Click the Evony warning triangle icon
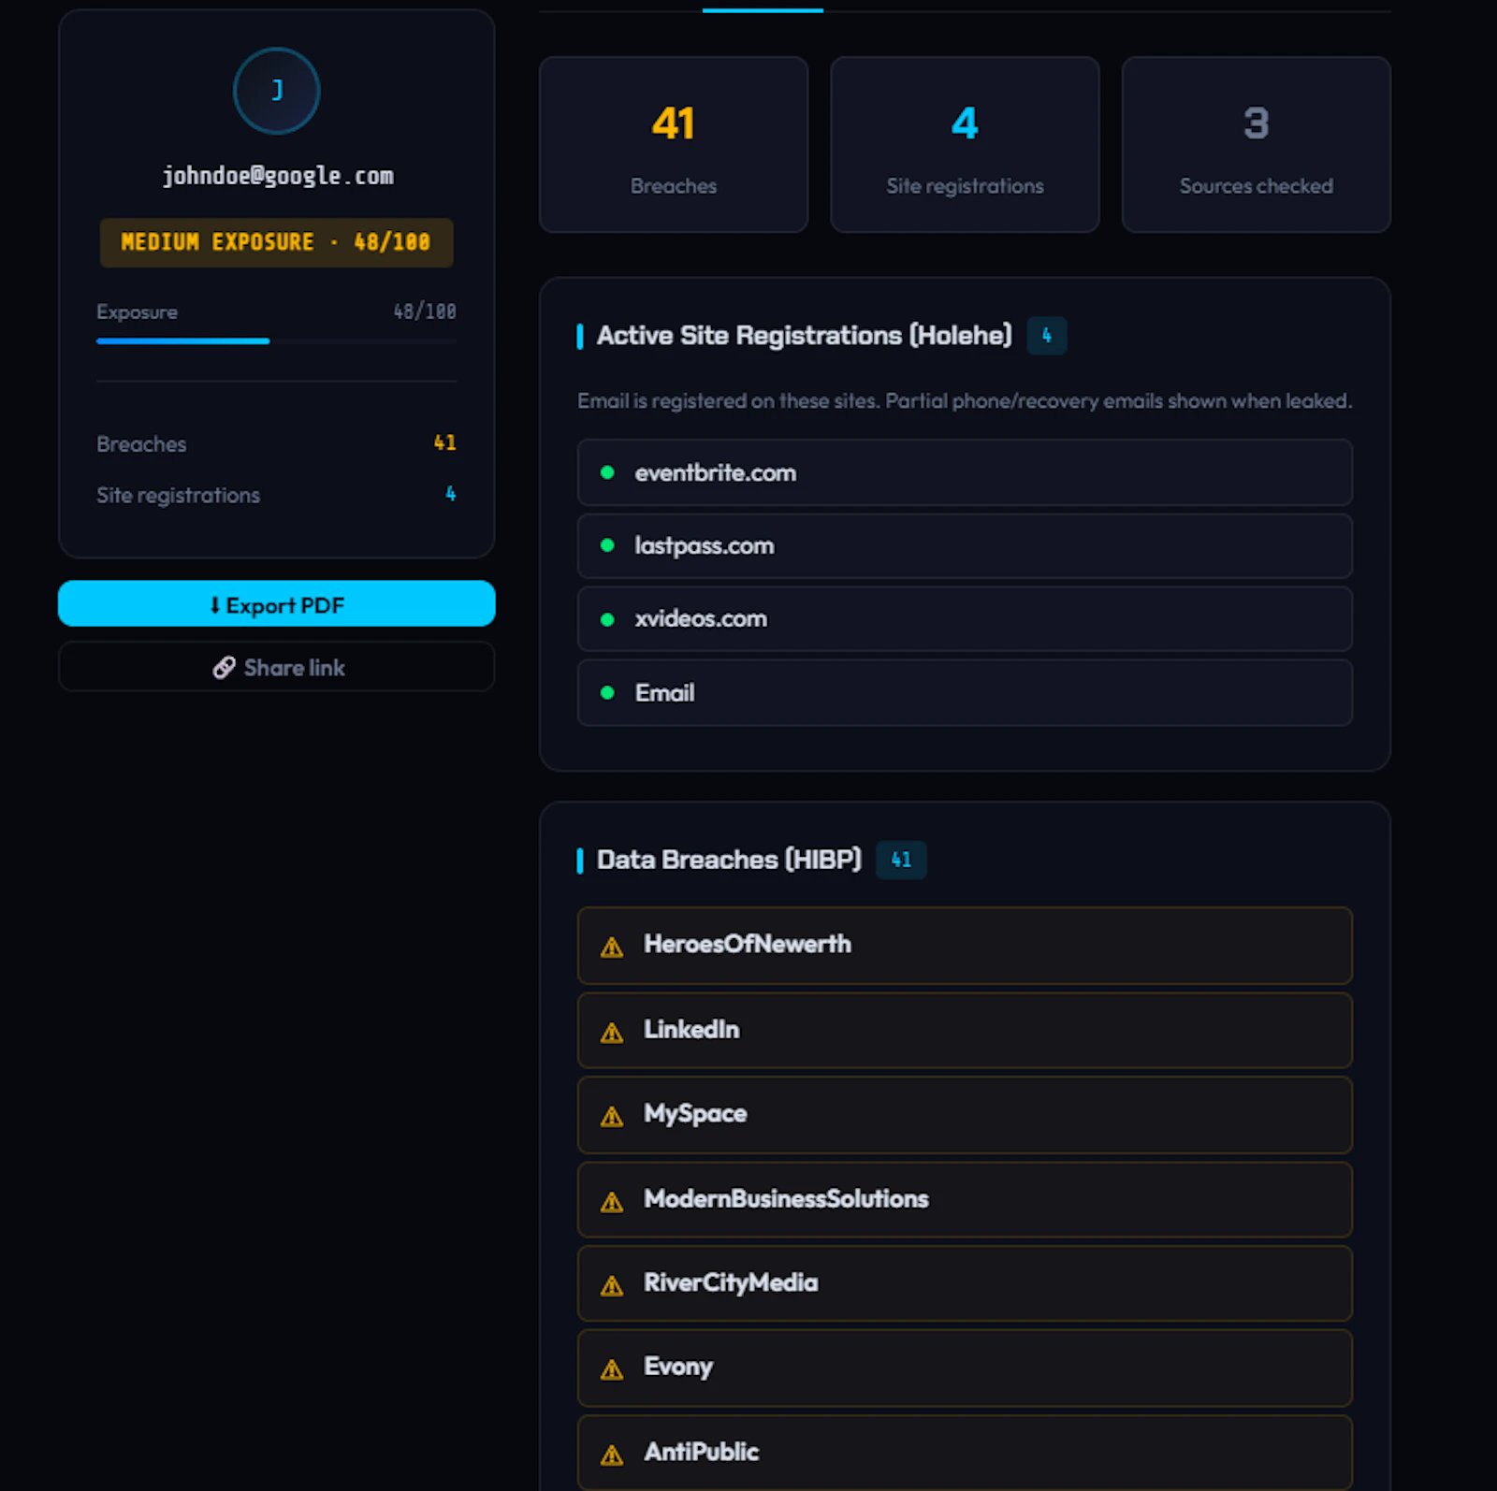 point(612,1369)
